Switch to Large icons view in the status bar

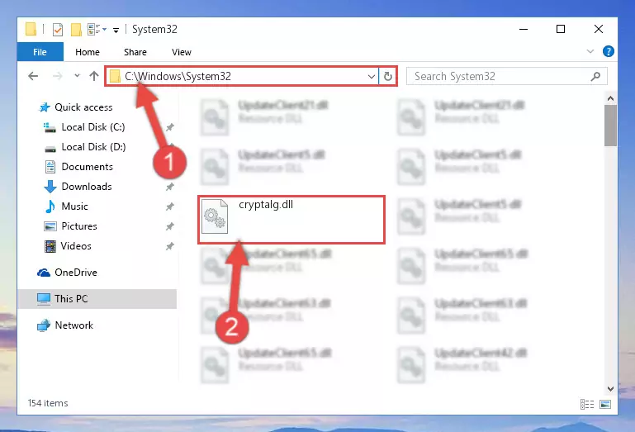605,404
